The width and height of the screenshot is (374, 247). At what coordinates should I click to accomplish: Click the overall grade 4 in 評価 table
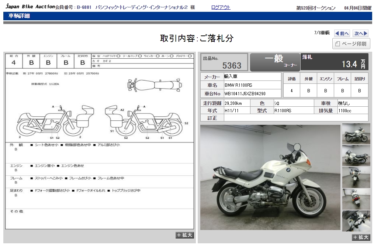point(291,91)
